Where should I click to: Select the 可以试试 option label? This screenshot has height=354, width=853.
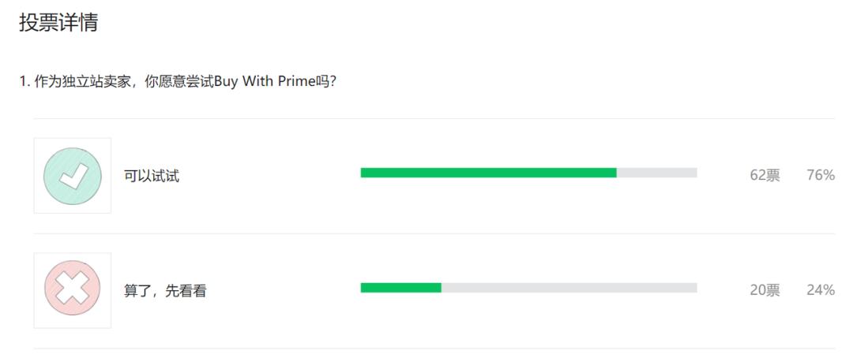pyautogui.click(x=152, y=177)
